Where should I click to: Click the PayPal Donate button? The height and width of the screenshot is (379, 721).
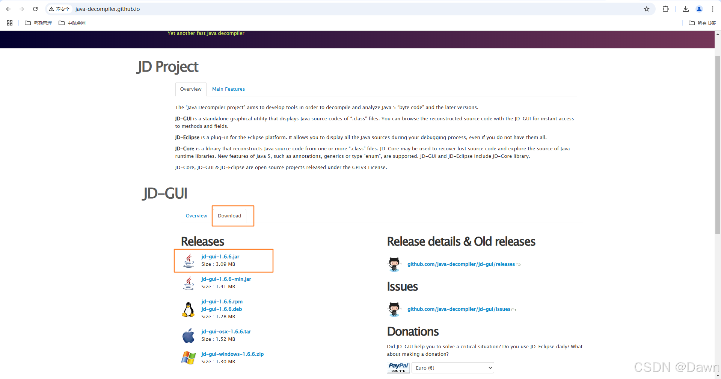point(398,368)
